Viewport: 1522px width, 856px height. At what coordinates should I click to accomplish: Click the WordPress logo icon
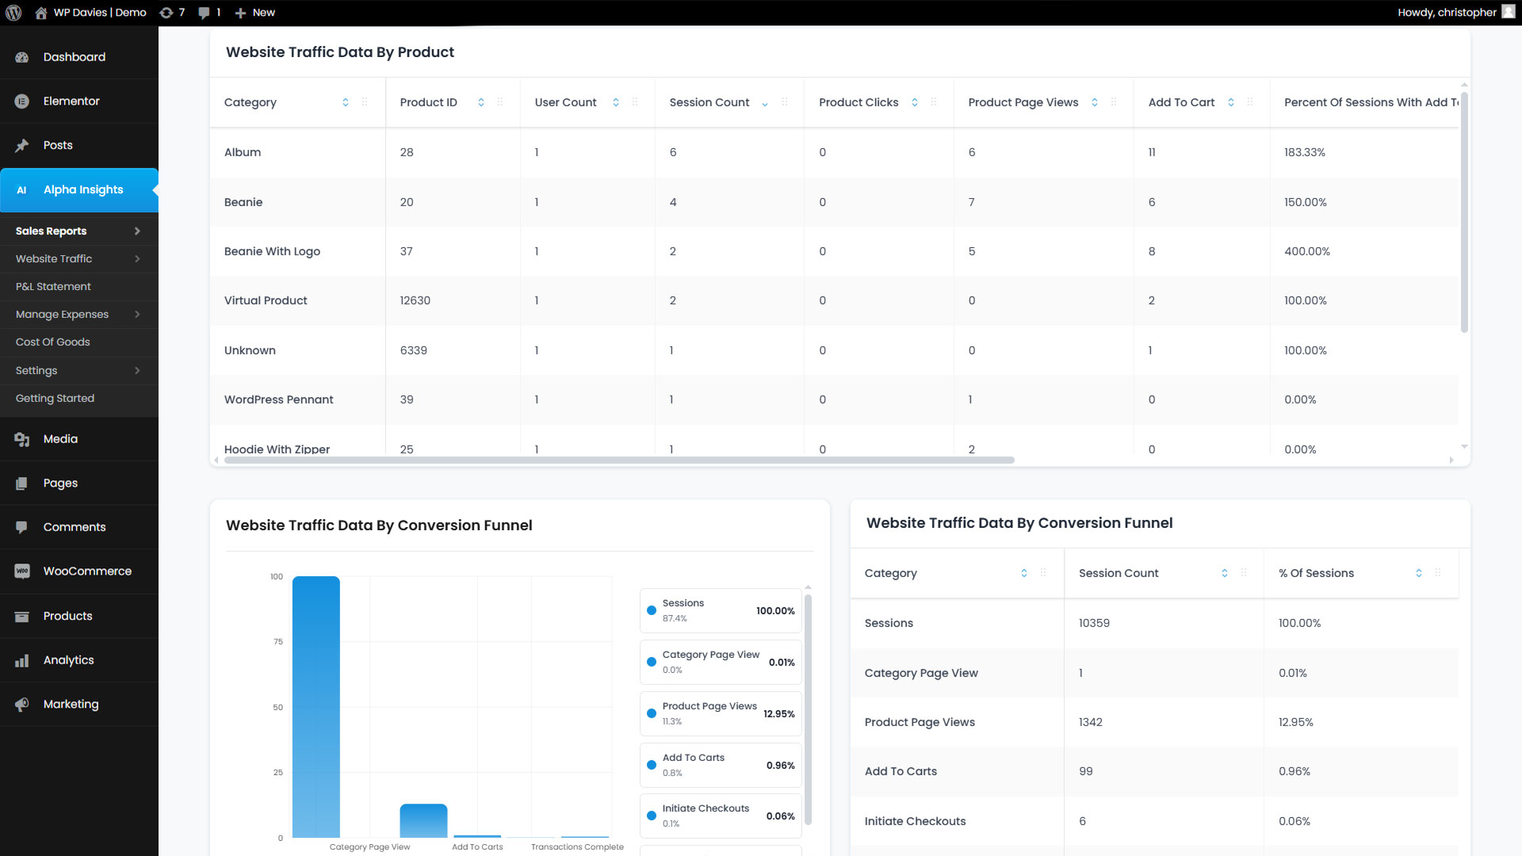[x=13, y=13]
